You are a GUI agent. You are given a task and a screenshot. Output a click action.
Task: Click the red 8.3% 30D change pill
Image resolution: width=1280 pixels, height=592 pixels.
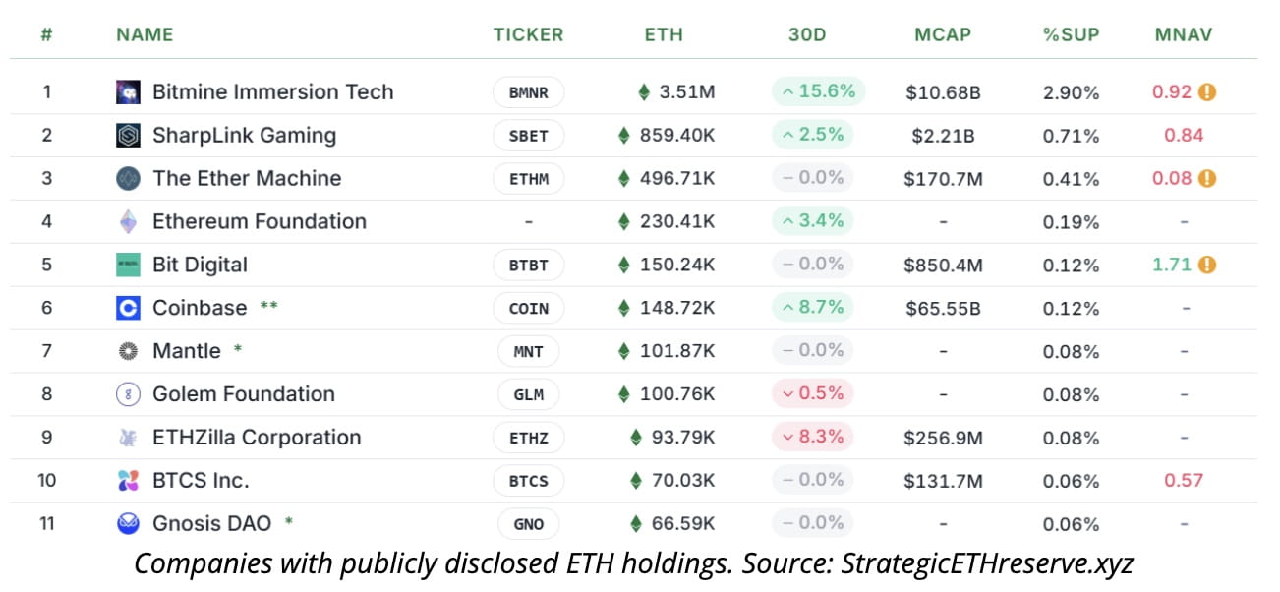[x=812, y=437]
